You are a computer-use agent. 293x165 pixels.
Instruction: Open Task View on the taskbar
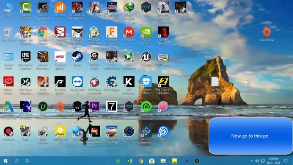tap(27, 161)
